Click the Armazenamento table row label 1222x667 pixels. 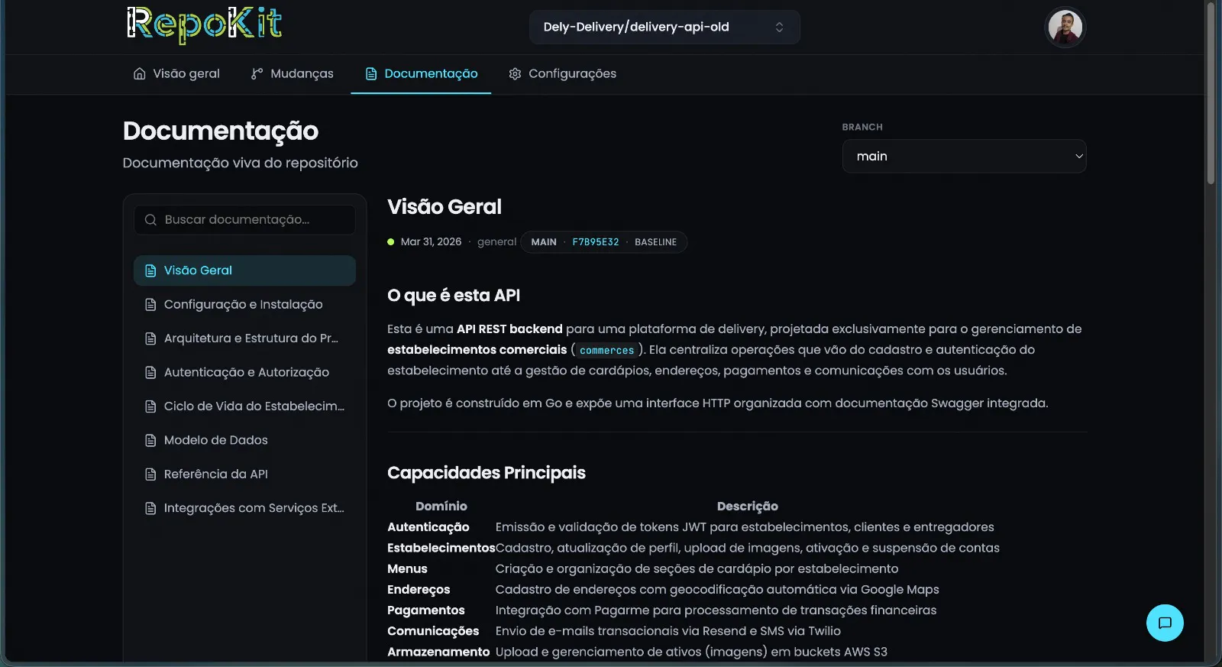(x=438, y=652)
